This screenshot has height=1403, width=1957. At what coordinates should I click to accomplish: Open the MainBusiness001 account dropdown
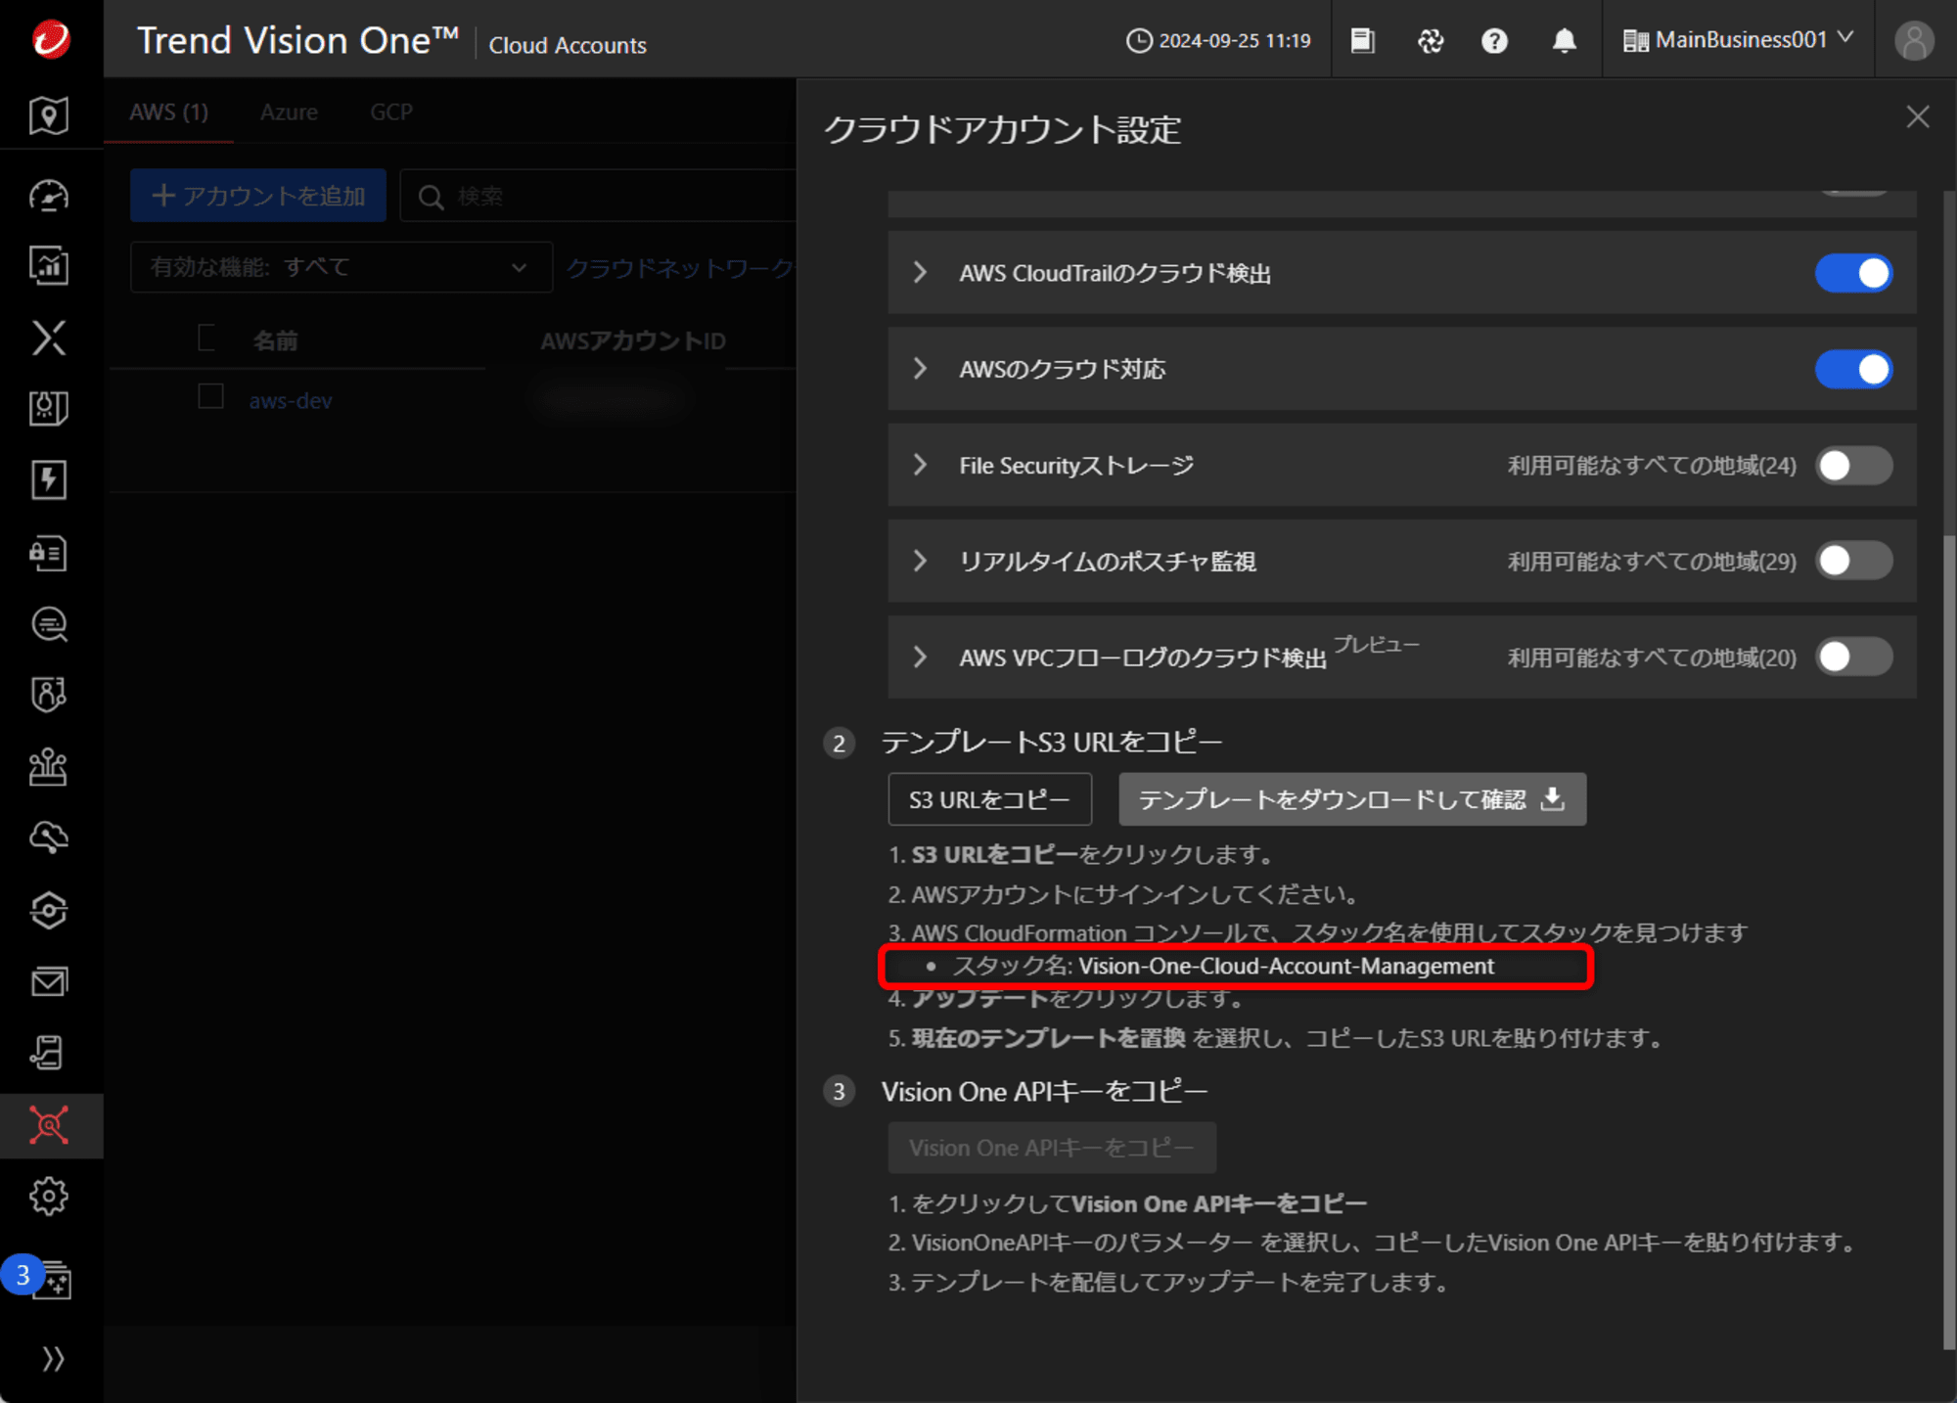(x=1738, y=40)
